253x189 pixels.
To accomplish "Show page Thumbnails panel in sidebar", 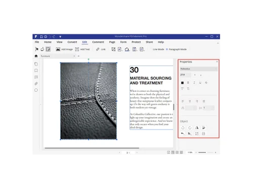I will 36,64.
